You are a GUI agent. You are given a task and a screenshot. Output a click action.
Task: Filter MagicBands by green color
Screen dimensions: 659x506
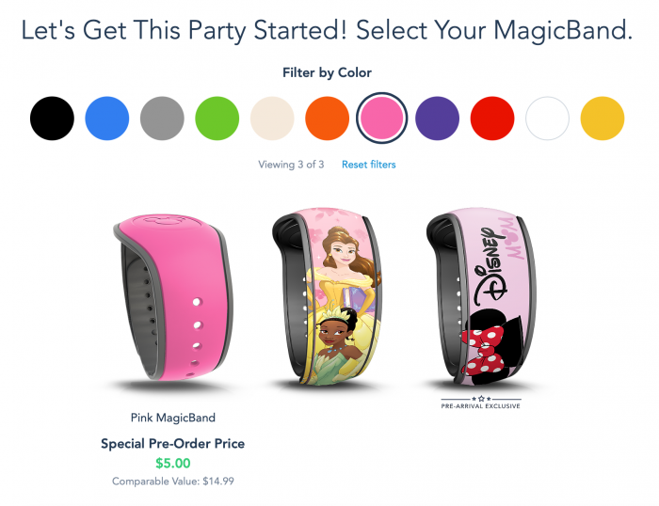pyautogui.click(x=217, y=119)
